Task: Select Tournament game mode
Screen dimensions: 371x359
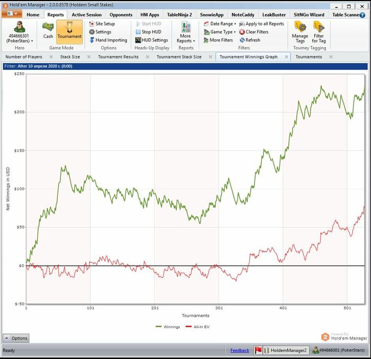Action: point(69,31)
